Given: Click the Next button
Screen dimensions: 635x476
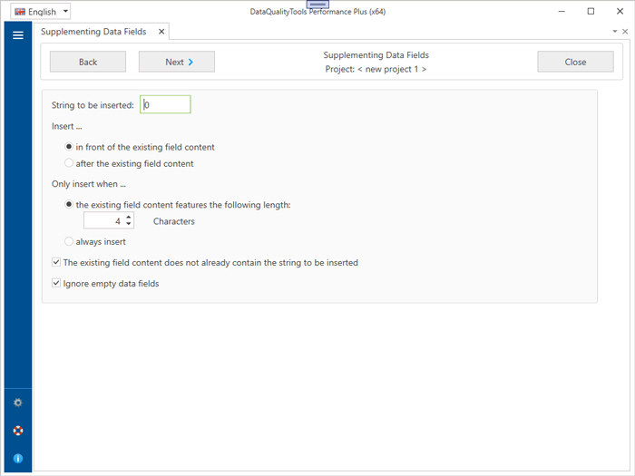Looking at the screenshot, I should [177, 62].
